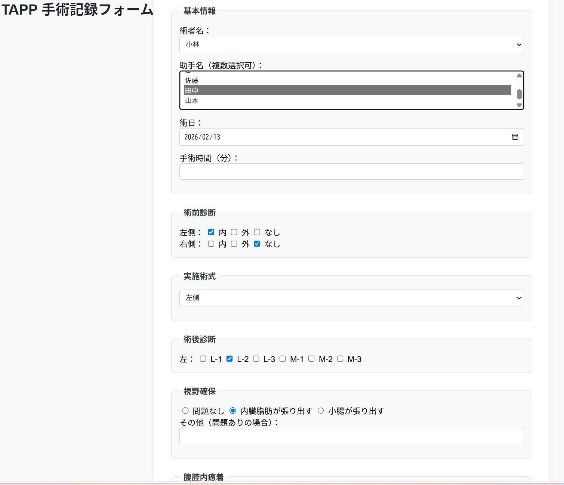Click the 実施術式 dropdown chevron
Viewport: 564px width, 485px height.
click(519, 298)
